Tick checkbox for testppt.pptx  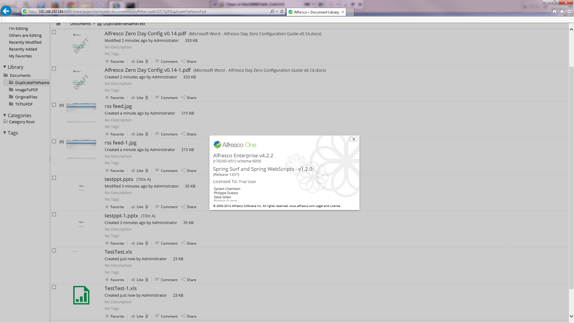pyautogui.click(x=54, y=178)
